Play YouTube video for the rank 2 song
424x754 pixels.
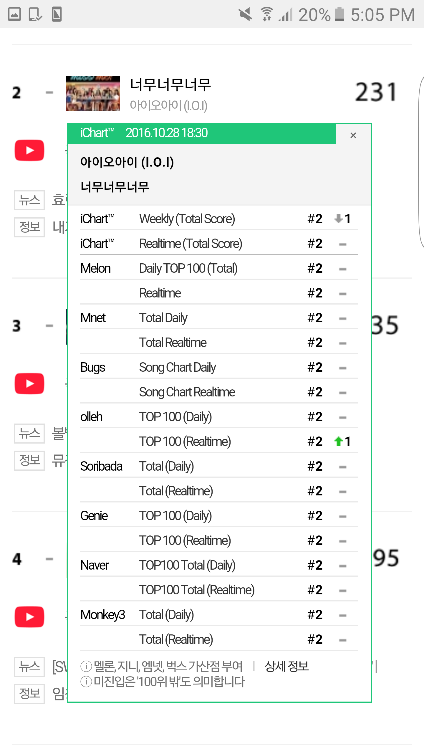[x=29, y=150]
